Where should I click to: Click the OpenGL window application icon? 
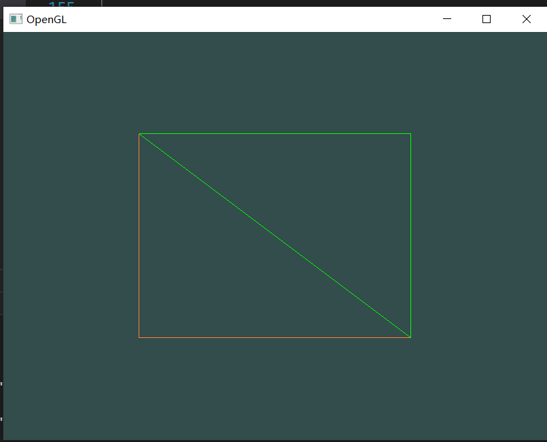click(x=16, y=19)
